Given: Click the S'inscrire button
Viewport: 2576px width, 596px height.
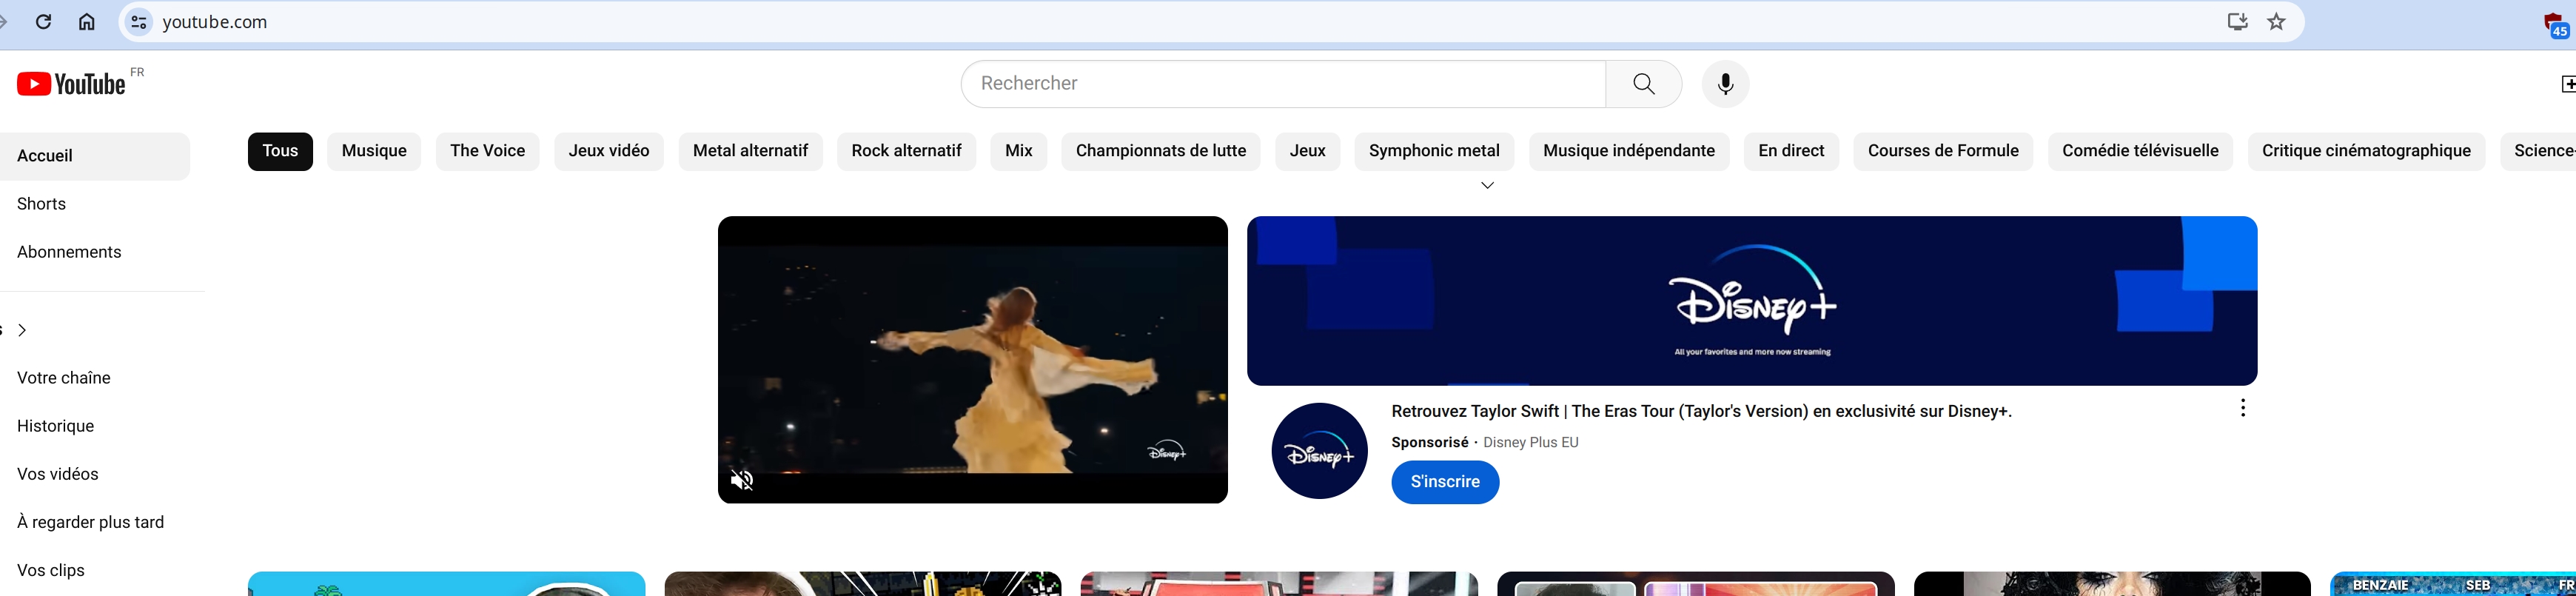Looking at the screenshot, I should 1444,482.
